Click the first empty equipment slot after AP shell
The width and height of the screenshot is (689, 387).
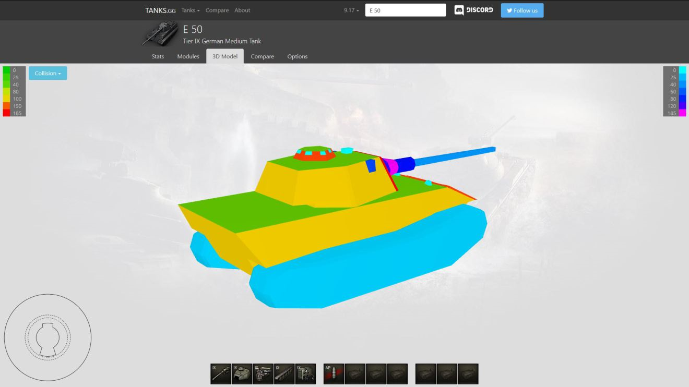click(355, 374)
